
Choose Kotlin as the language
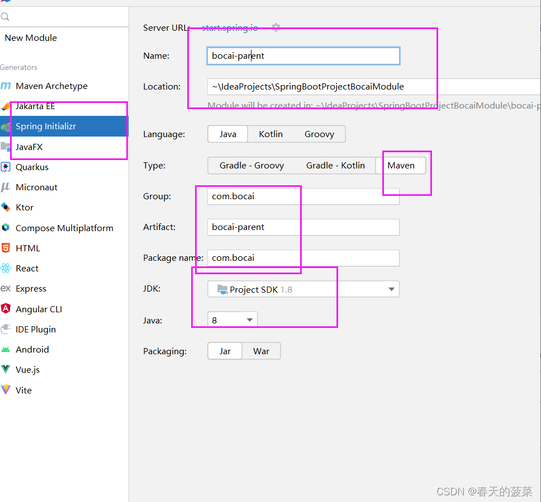click(271, 134)
